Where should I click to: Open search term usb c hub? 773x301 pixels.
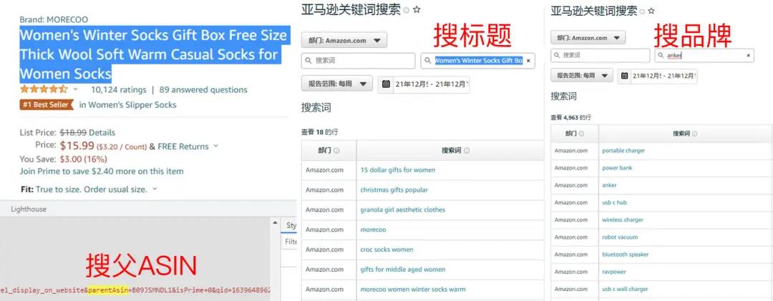click(x=614, y=202)
